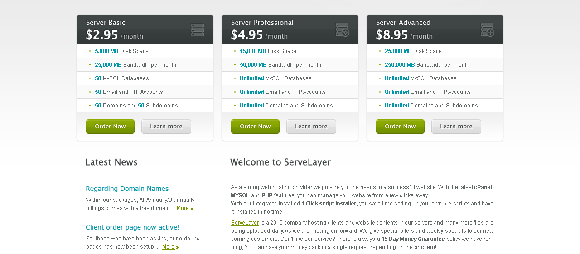Open More link under Client order page
Screen dimensions: 580x254
tap(168, 247)
